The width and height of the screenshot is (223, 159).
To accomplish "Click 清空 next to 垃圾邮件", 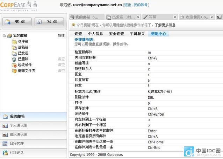I will click(x=61, y=65).
